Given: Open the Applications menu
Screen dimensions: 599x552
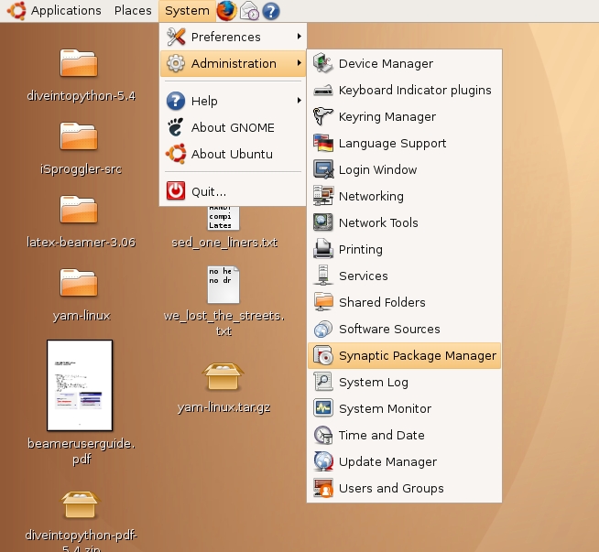Looking at the screenshot, I should point(66,10).
